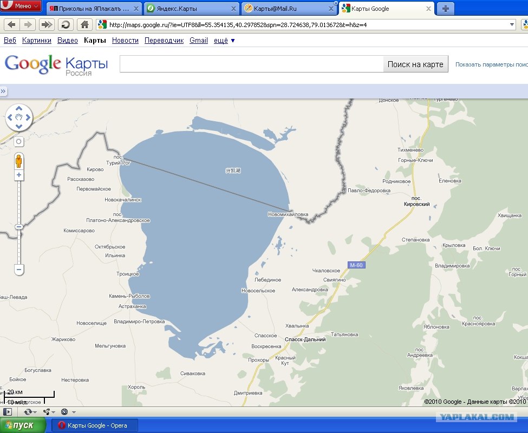Open the Картинки link

coord(37,41)
